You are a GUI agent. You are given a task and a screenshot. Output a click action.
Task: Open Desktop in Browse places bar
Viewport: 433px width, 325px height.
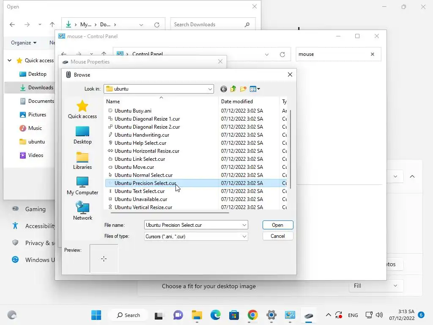[x=82, y=135]
